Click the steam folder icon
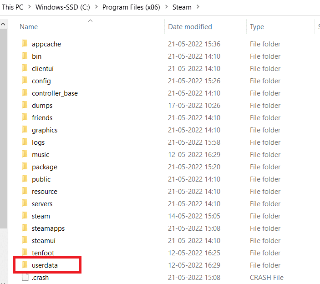This screenshot has width=320, height=284. pos(25,215)
